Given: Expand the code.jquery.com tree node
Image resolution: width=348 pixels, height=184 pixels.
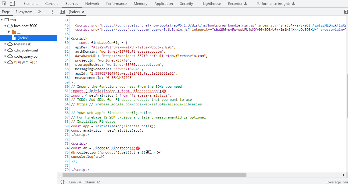Looking at the screenshot, I should coord(5,56).
